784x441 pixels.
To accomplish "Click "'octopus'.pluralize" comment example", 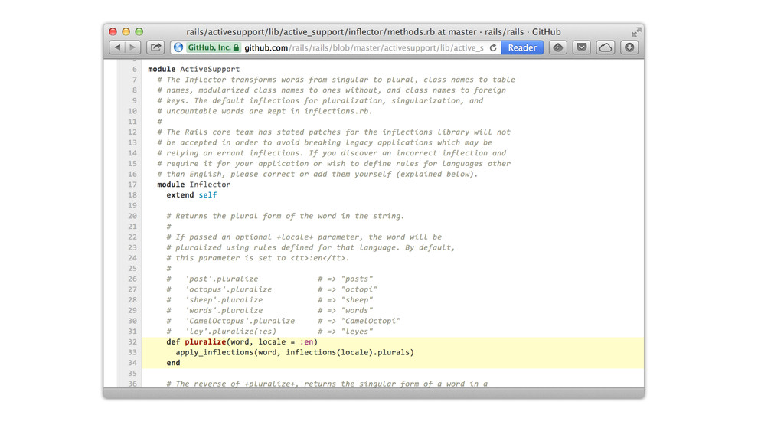I will coord(228,289).
